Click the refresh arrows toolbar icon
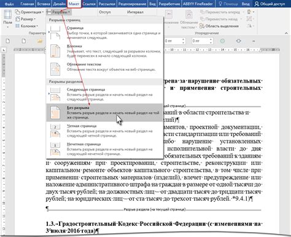The height and width of the screenshot is (237, 291). tap(238, 41)
